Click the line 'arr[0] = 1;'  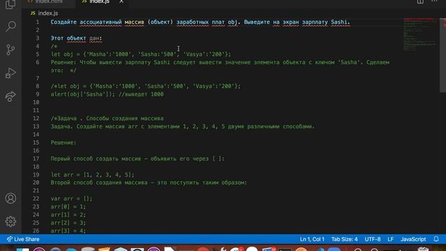coord(68,206)
